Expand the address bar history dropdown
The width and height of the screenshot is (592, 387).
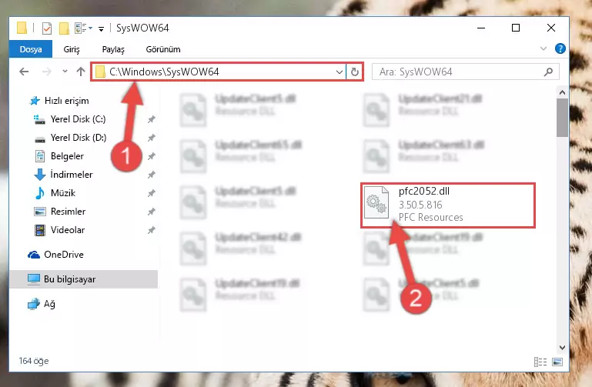tap(339, 72)
